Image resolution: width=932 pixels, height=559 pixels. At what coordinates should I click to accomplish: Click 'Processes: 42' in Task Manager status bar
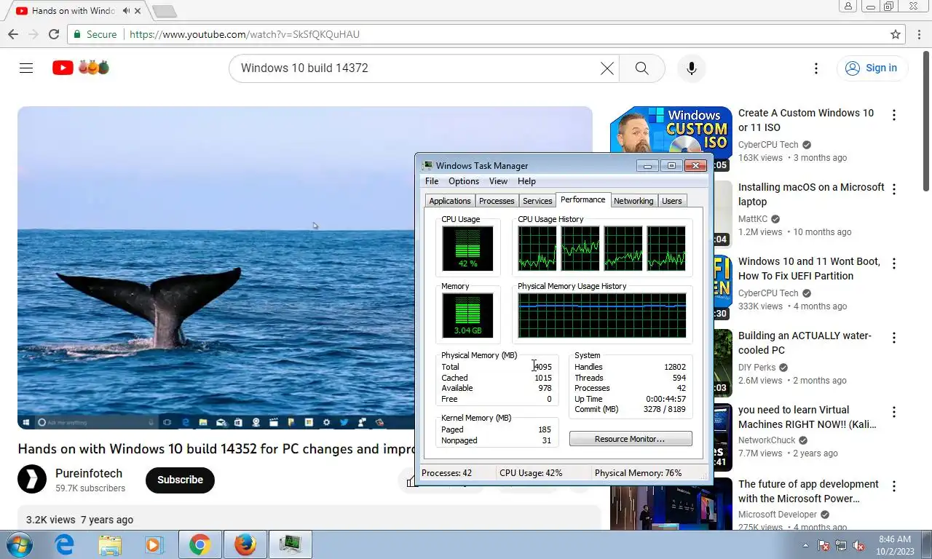[x=446, y=473]
